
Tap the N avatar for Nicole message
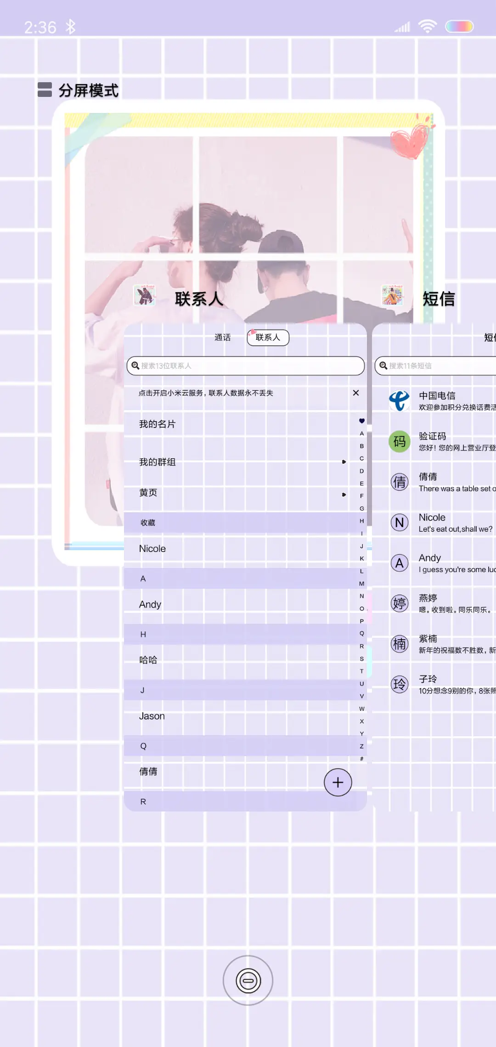point(400,523)
